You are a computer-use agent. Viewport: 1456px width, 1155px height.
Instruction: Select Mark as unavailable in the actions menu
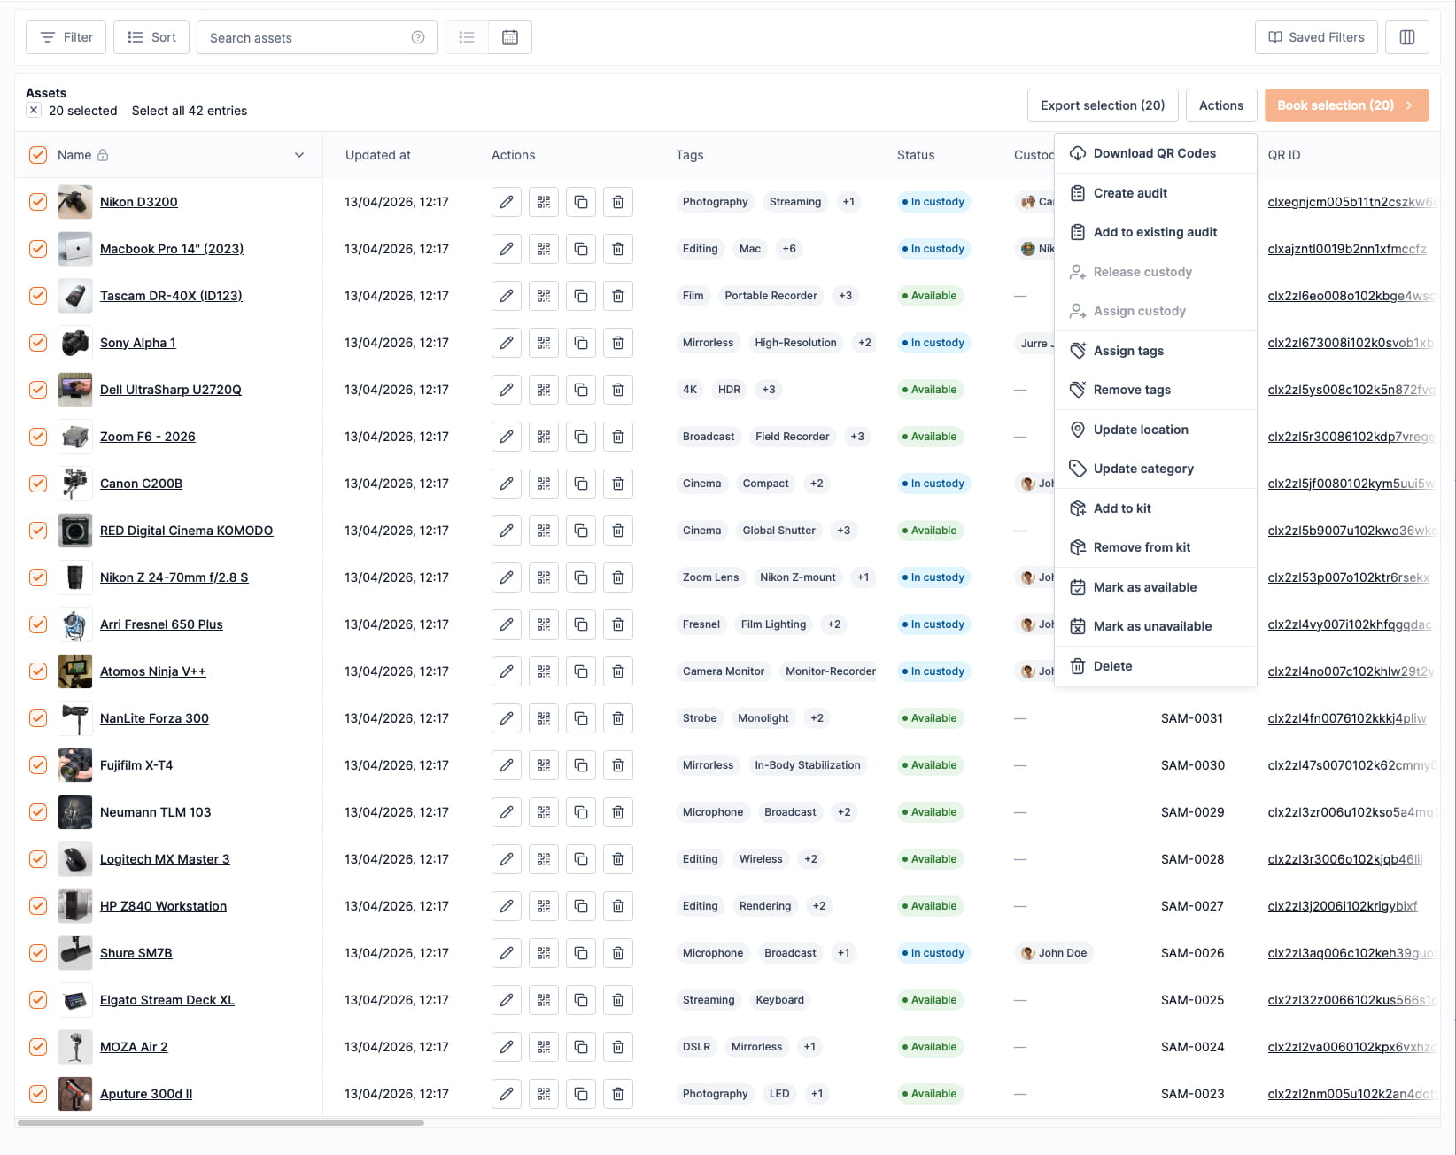click(1151, 626)
